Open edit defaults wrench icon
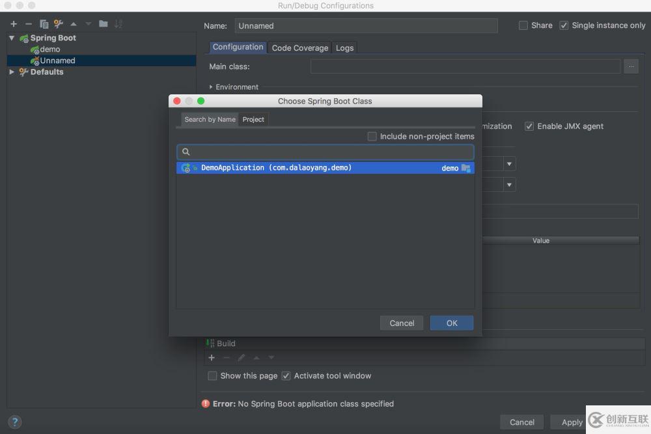651x434 pixels. [59, 24]
